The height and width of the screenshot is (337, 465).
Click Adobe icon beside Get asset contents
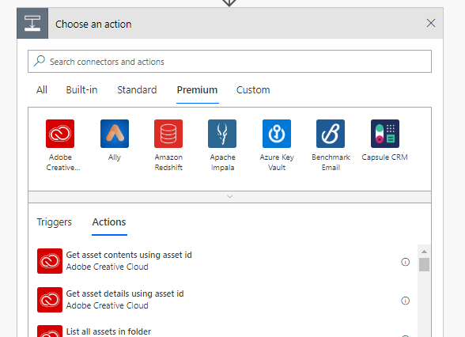pos(50,261)
